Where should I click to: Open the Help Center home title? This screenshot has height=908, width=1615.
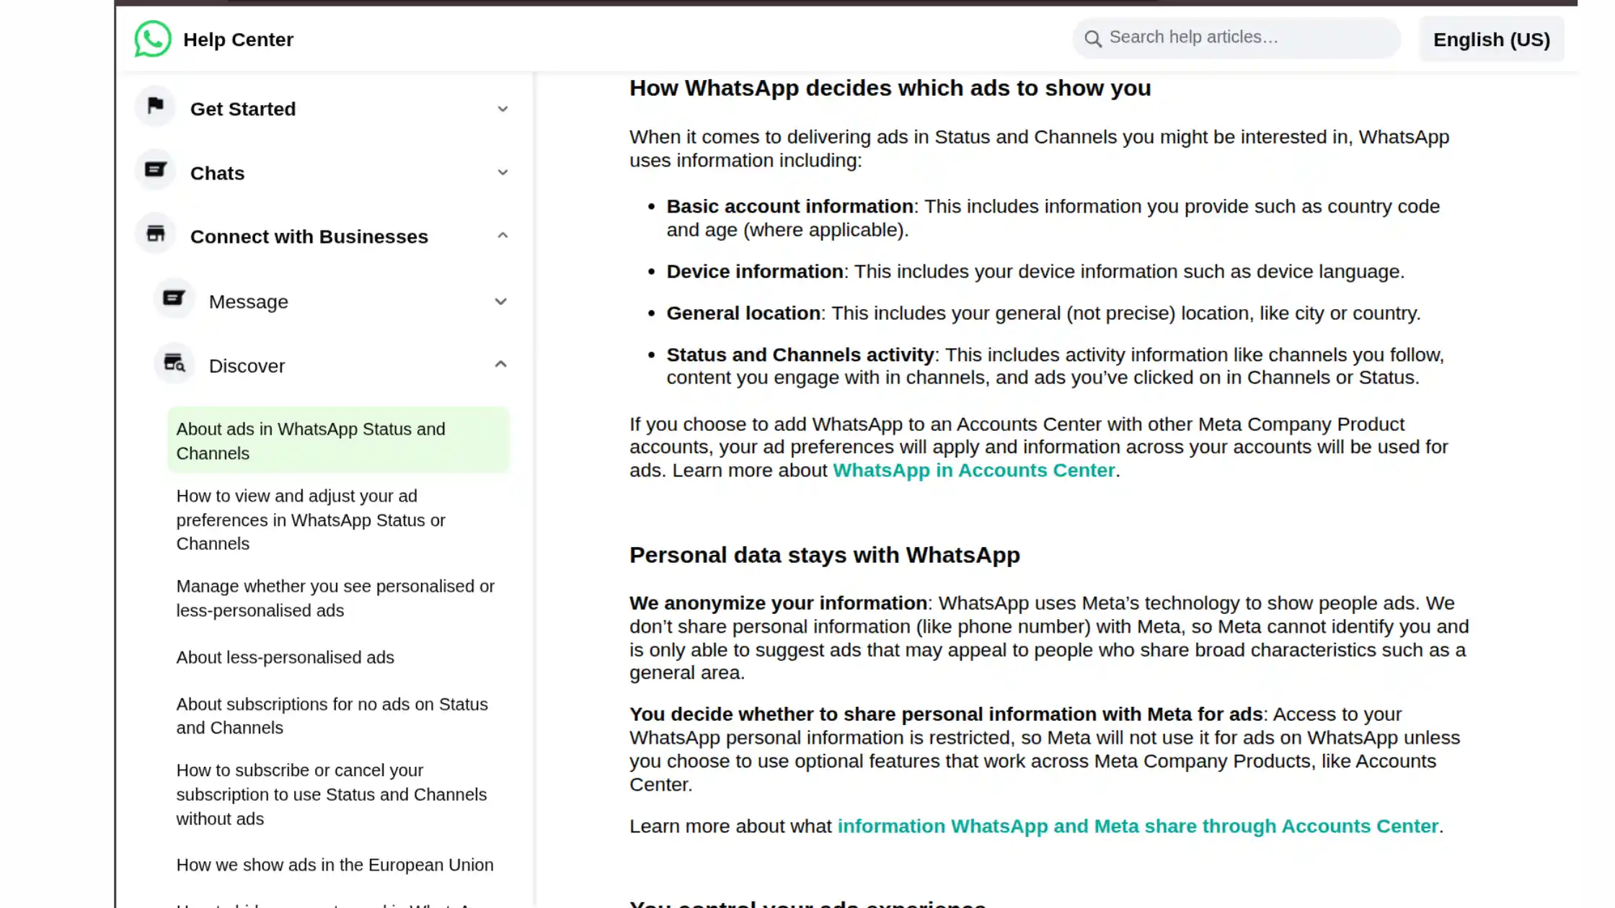(x=238, y=40)
